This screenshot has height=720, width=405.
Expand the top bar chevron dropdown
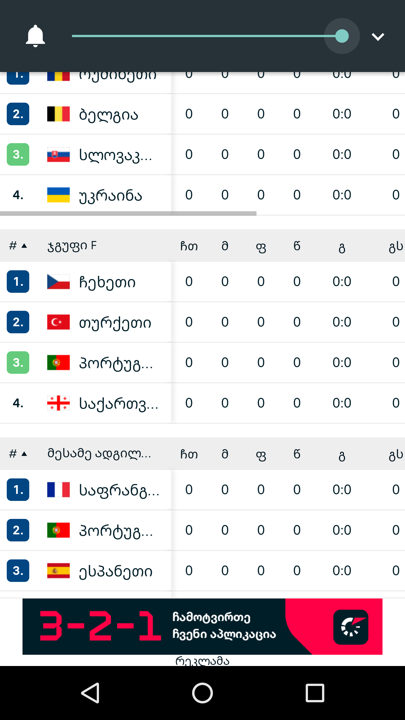click(378, 37)
